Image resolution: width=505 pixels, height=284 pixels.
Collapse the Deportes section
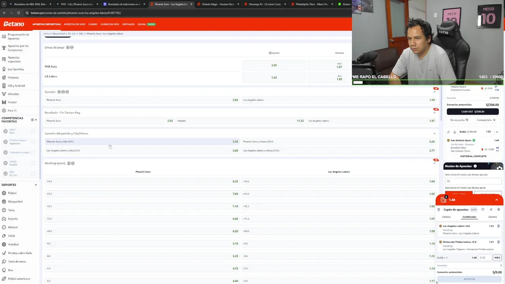coord(36,185)
